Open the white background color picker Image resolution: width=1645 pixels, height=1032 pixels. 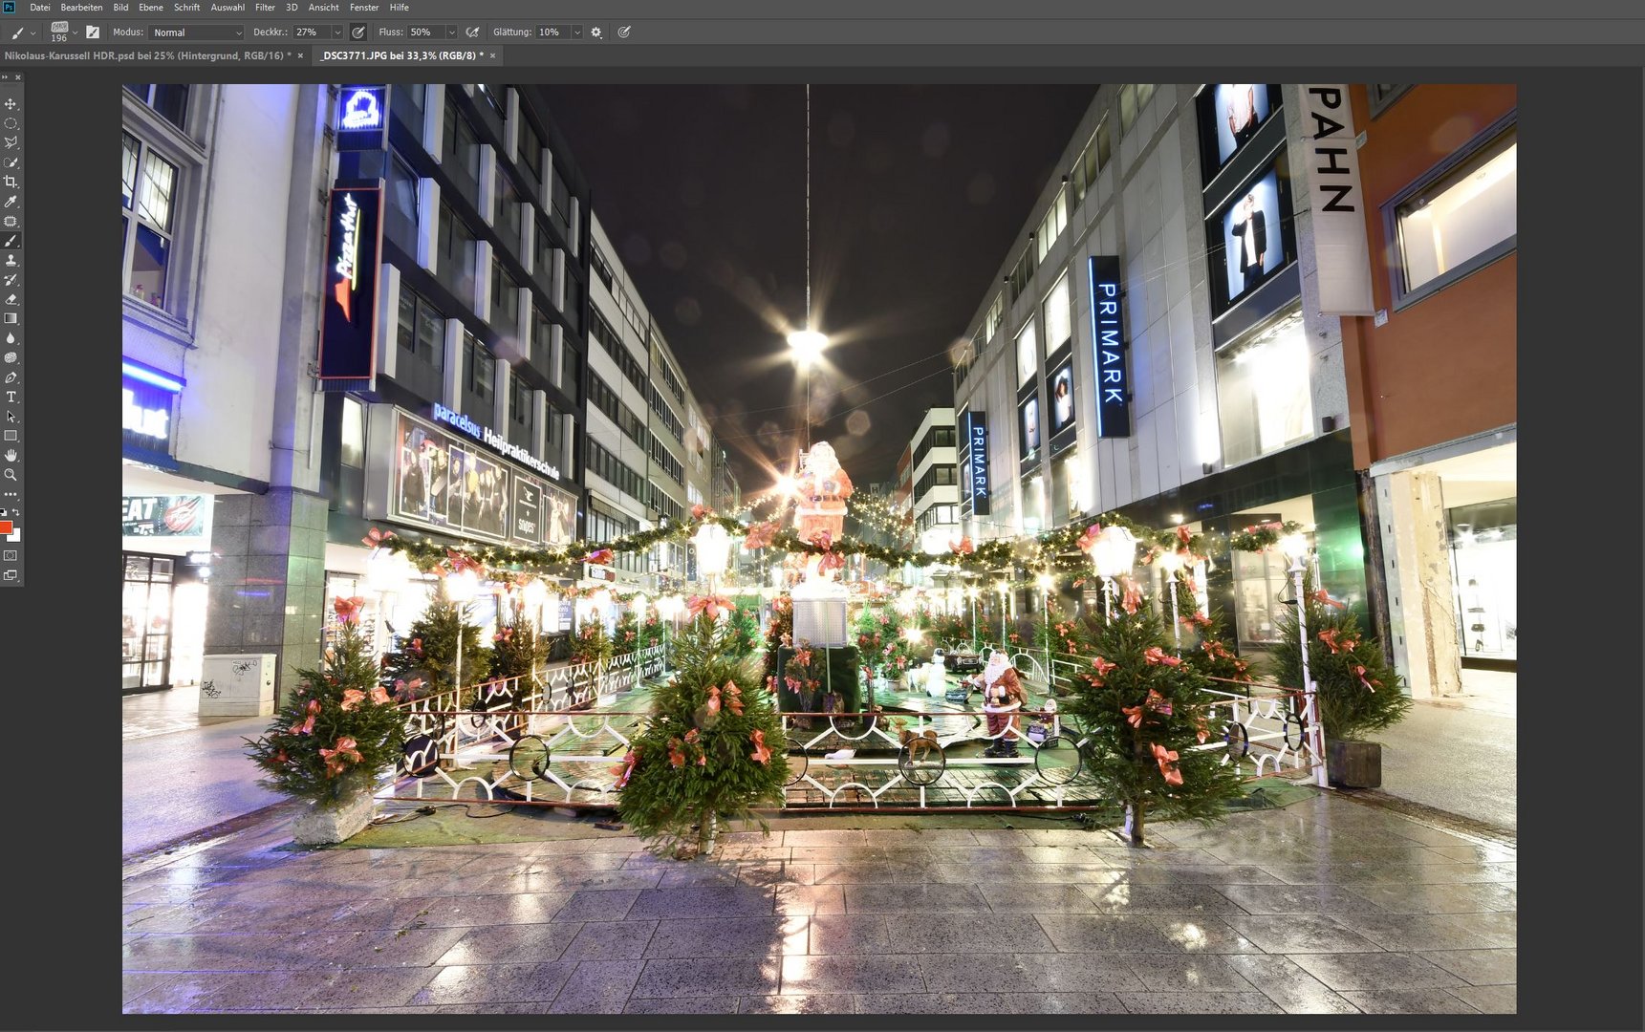coord(15,536)
